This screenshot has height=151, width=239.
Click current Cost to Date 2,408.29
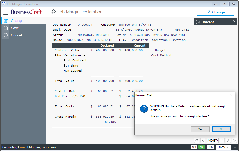135,91
